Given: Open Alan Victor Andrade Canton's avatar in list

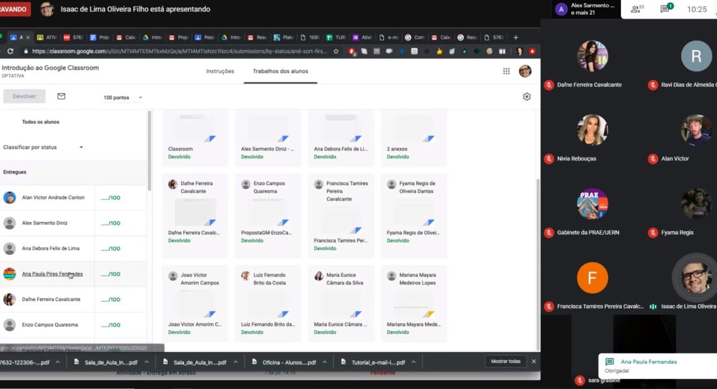Looking at the screenshot, I should click(9, 198).
